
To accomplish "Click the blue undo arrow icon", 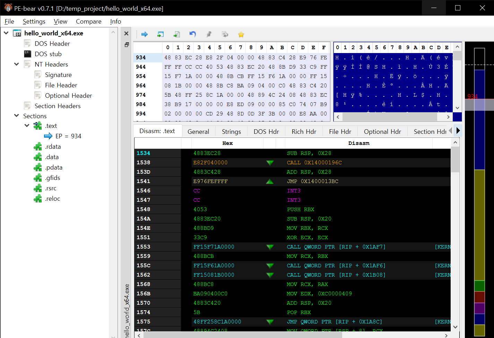I will point(193,34).
